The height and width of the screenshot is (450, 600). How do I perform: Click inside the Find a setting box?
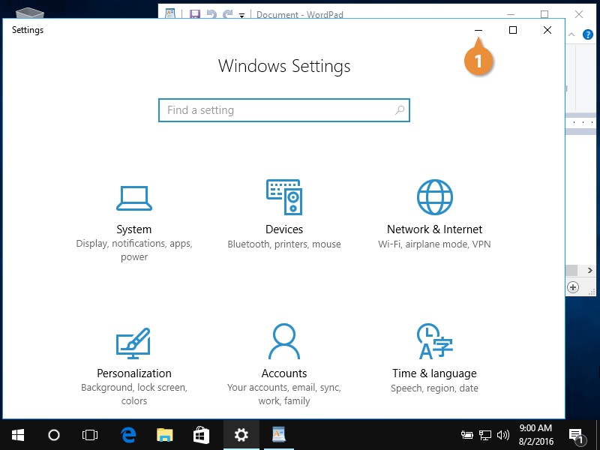[277, 110]
